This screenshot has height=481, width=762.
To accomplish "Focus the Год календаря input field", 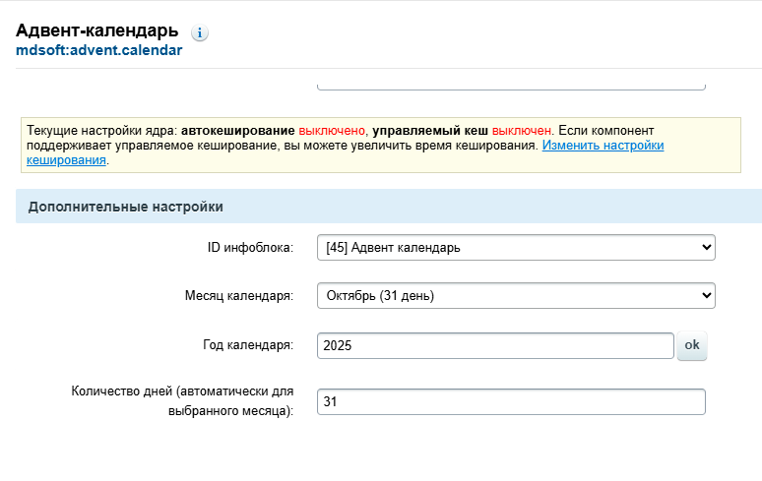I will tap(495, 346).
